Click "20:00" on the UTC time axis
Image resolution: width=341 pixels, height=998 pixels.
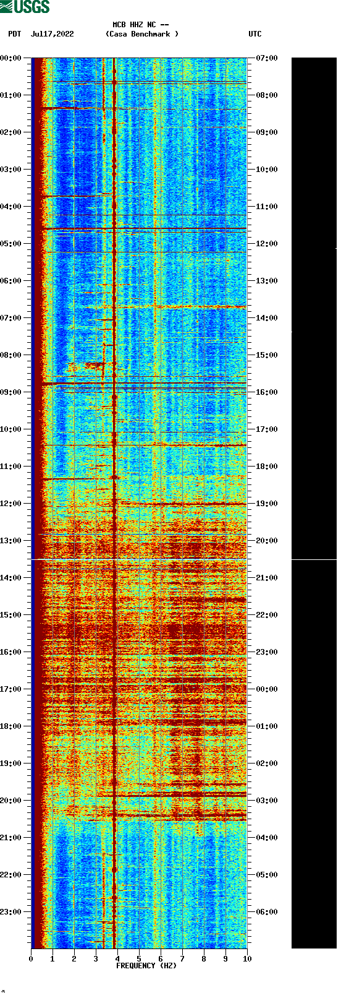coord(267,541)
